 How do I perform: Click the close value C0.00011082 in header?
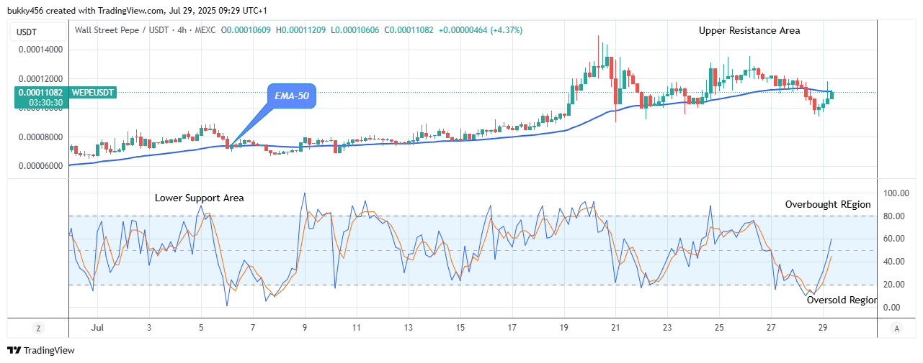409,30
